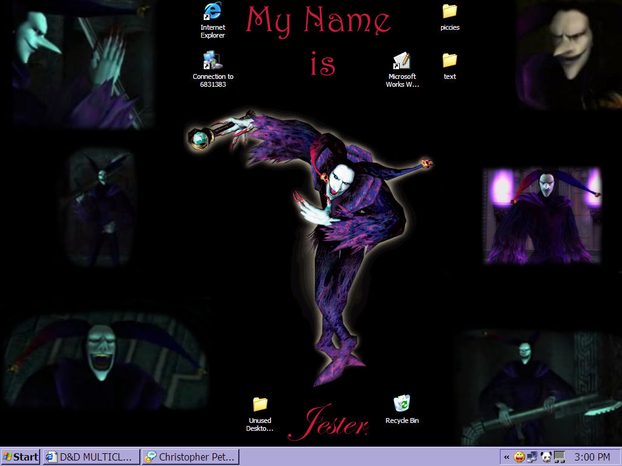The width and height of the screenshot is (622, 466).
Task: Switch to the D&D MULTICL... taskbar window
Action: point(92,457)
